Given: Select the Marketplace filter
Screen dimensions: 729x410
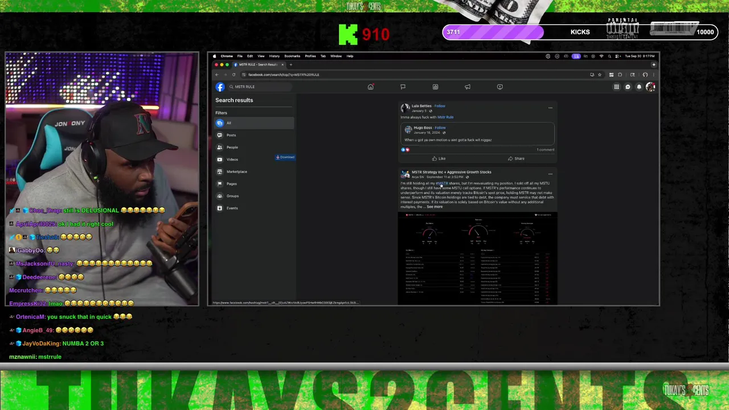Looking at the screenshot, I should click(254, 171).
